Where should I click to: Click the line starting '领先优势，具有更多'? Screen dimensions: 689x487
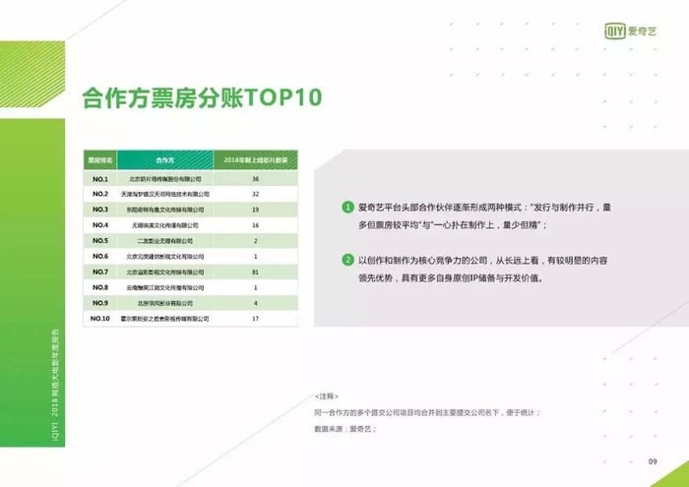coord(451,278)
